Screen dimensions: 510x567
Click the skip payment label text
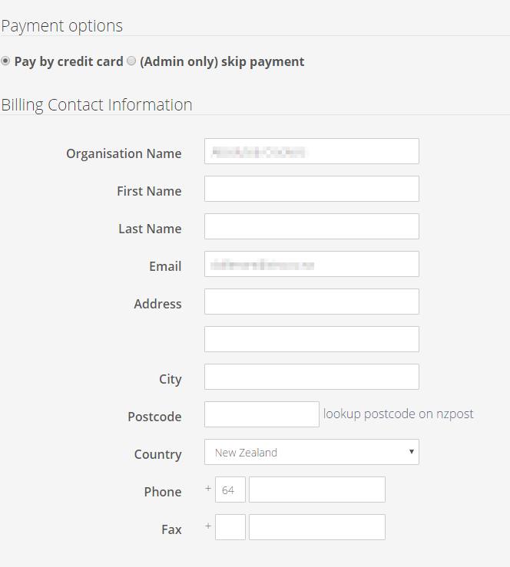(222, 62)
